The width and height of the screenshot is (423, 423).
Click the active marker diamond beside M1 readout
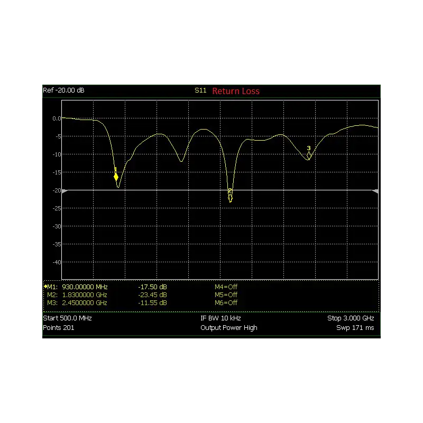pos(45,286)
